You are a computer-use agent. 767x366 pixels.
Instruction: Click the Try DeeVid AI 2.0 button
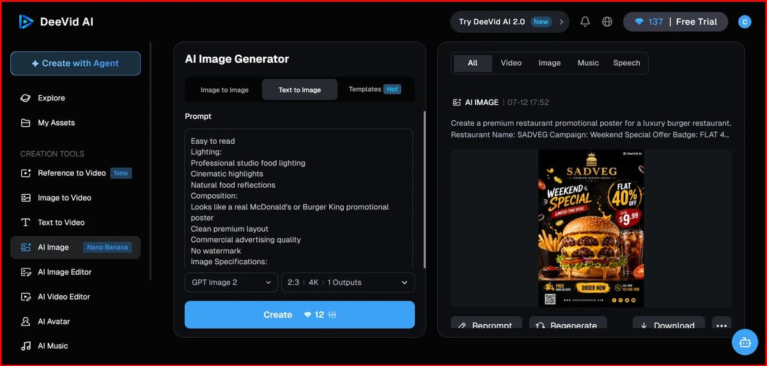[x=510, y=22]
